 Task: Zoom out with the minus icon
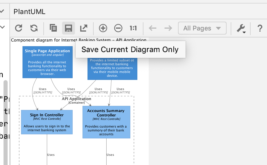(118, 28)
